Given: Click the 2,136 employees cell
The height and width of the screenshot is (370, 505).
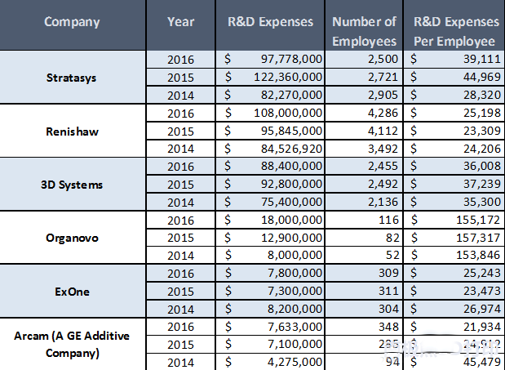Looking at the screenshot, I should click(x=364, y=202).
